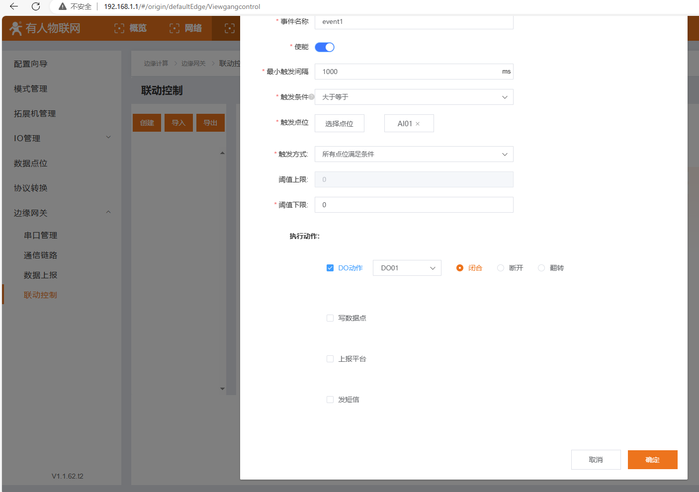Select the 断开 radio option
The width and height of the screenshot is (699, 492).
click(x=501, y=268)
